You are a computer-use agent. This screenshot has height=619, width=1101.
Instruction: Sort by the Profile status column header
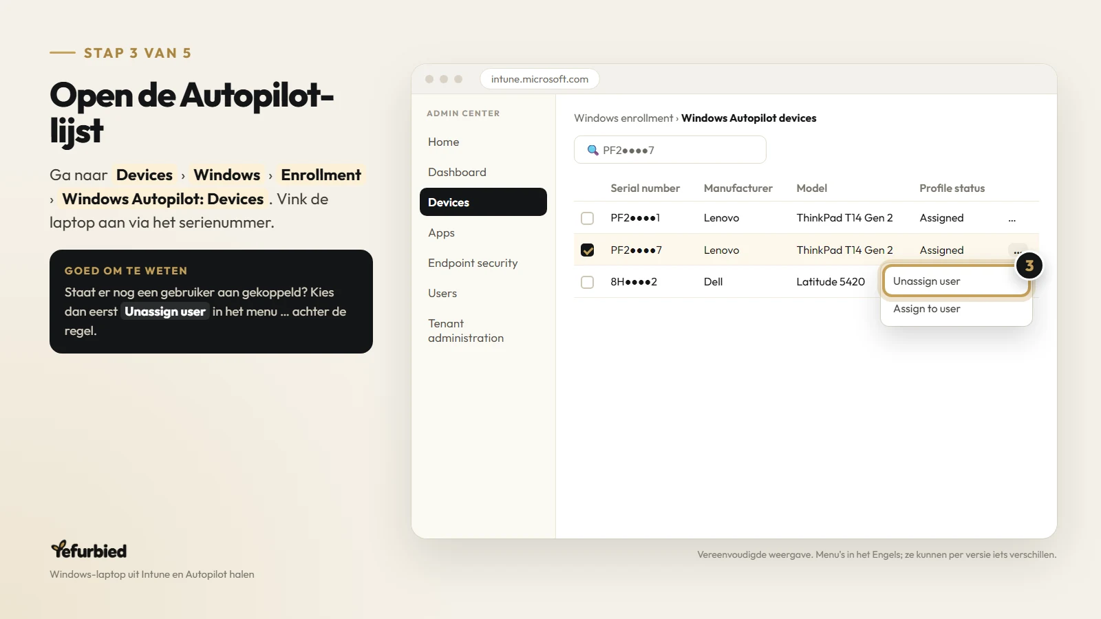point(952,188)
